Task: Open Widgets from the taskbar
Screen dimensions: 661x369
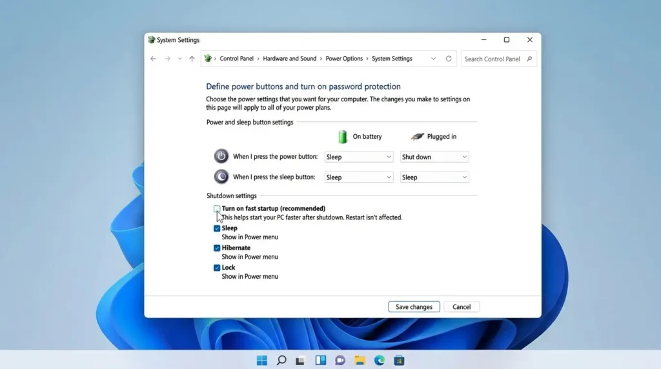Action: pos(320,360)
